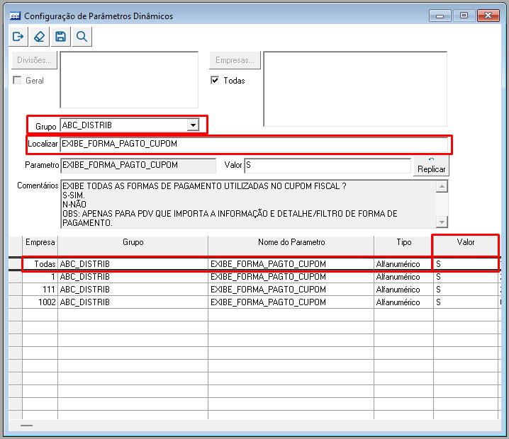Open the Grupo dropdown arrow
509x439 pixels.
(193, 125)
